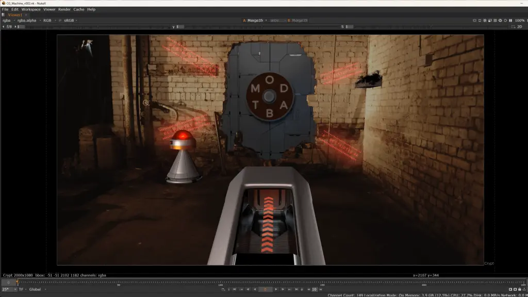Screen dimensions: 528x297
Task: Click the 2D view mode selector
Action: [519, 27]
